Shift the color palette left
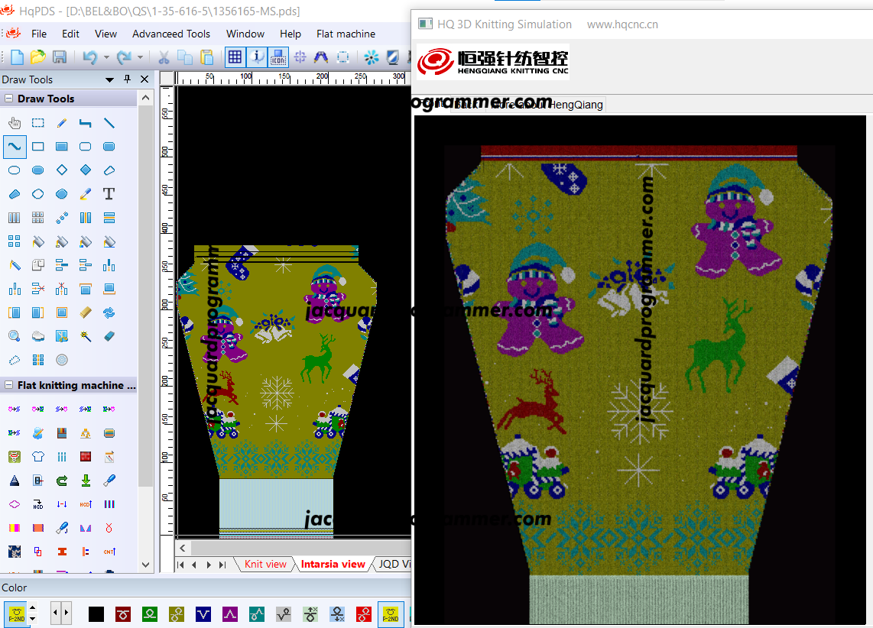The width and height of the screenshot is (873, 628). tap(55, 613)
